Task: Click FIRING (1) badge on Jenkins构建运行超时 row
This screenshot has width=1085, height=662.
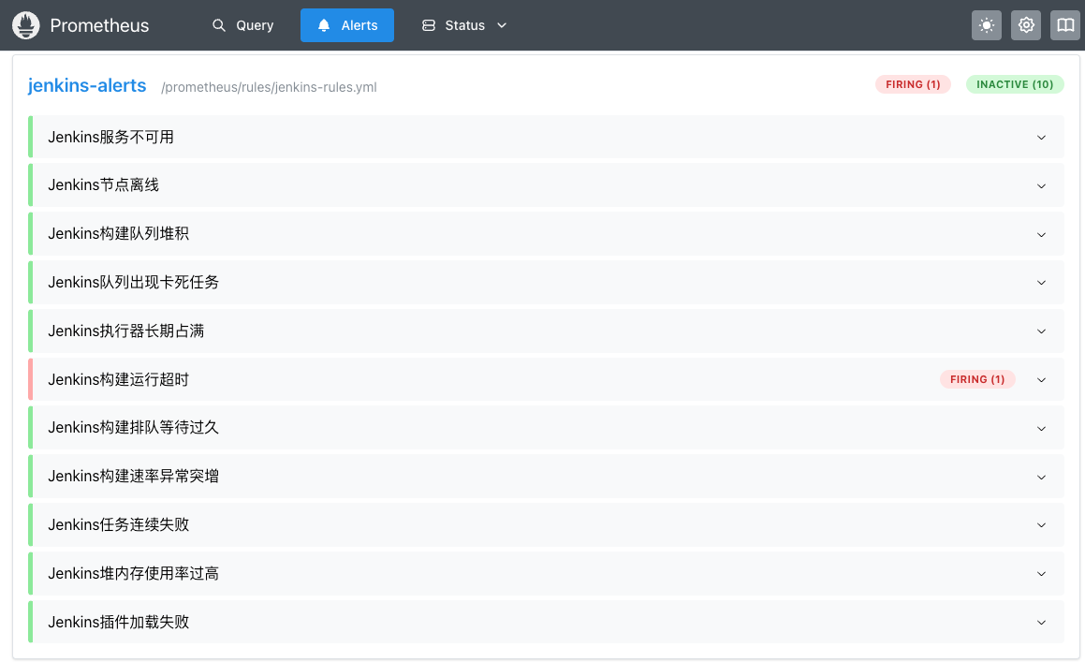Action: pos(977,379)
